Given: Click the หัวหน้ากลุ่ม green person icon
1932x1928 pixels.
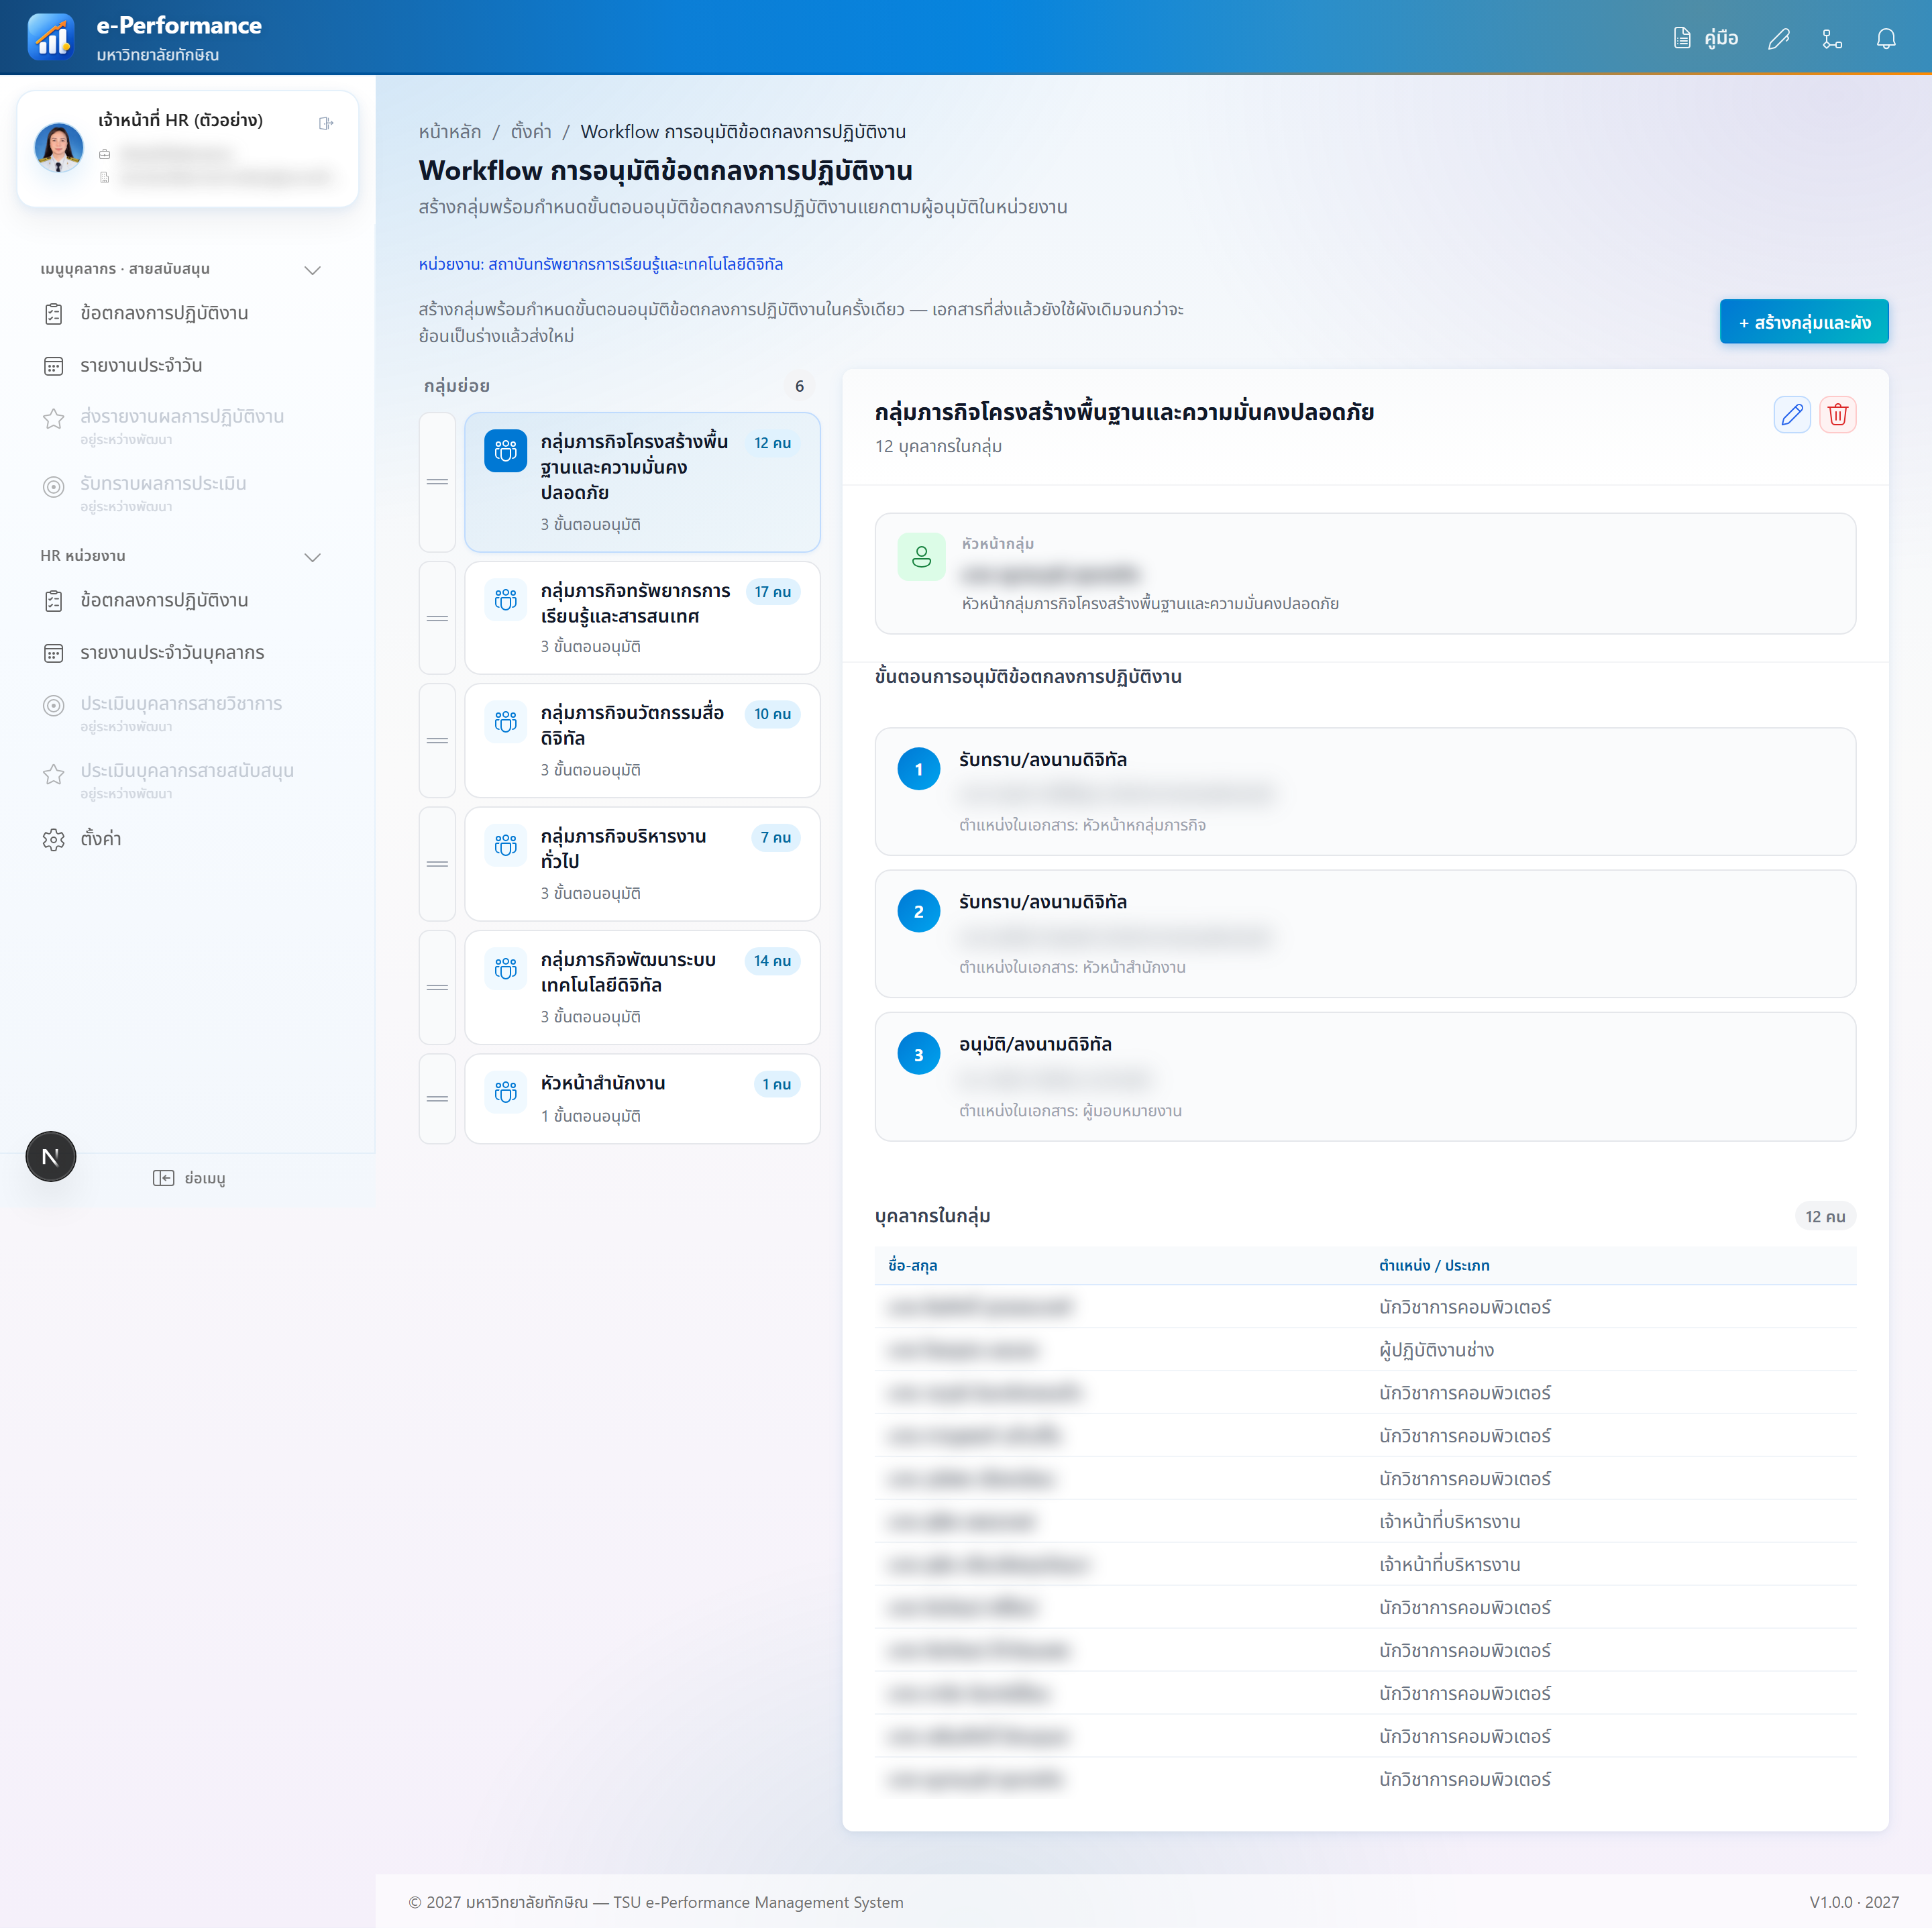Looking at the screenshot, I should (x=921, y=556).
